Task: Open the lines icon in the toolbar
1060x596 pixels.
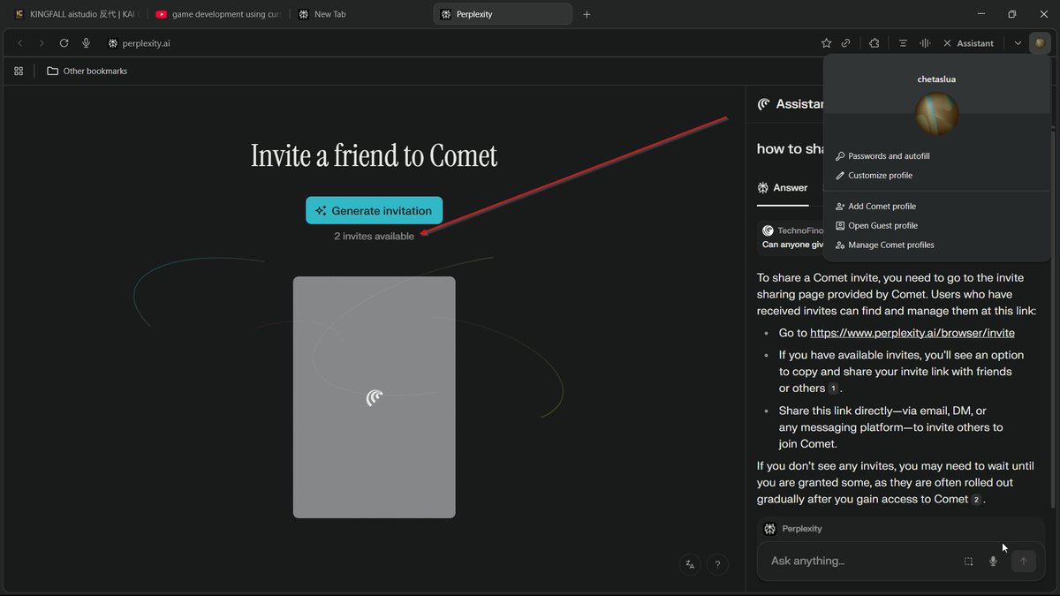Action: (x=903, y=43)
